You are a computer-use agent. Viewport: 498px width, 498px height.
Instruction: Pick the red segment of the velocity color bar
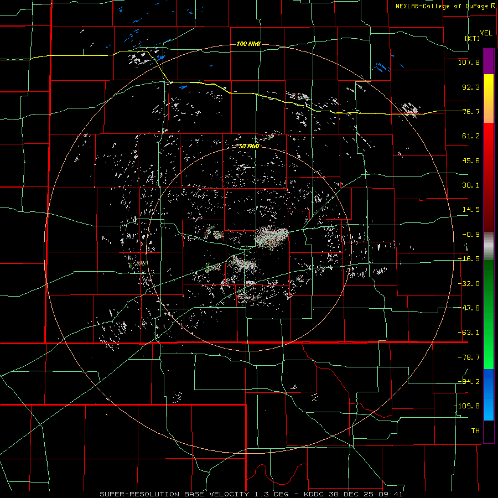point(489,177)
